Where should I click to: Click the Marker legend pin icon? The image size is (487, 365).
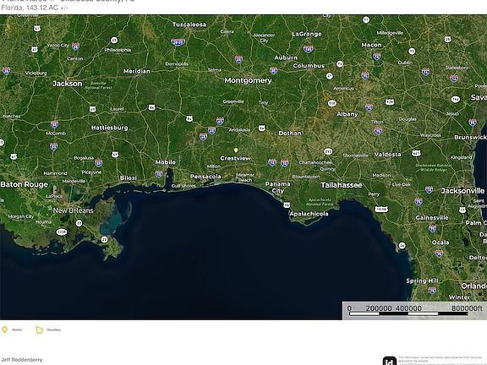point(5,330)
